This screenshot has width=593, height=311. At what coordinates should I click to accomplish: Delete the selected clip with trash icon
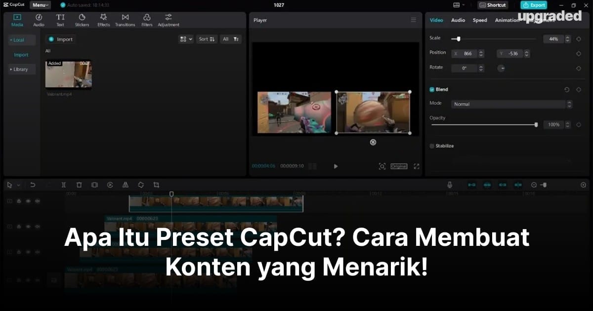point(79,185)
